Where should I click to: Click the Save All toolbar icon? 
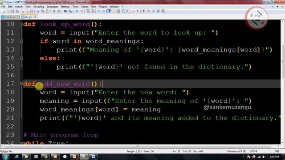(x=17, y=11)
